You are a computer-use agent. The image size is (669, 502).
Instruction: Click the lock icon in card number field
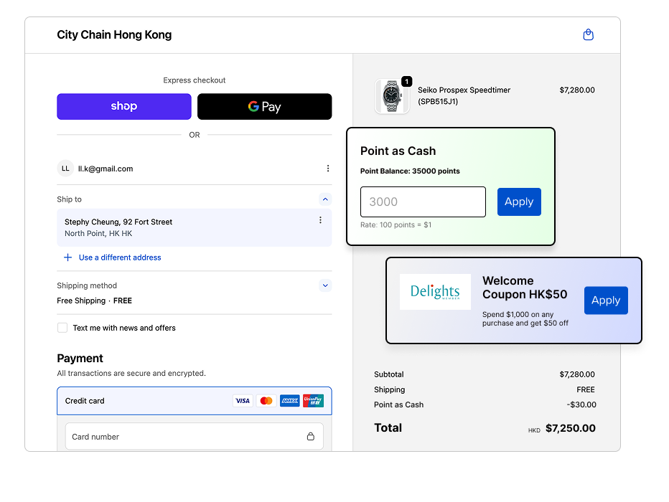pos(310,436)
